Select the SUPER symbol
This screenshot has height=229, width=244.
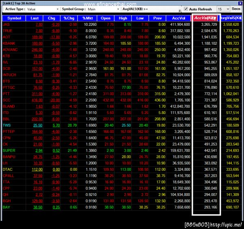9,151
